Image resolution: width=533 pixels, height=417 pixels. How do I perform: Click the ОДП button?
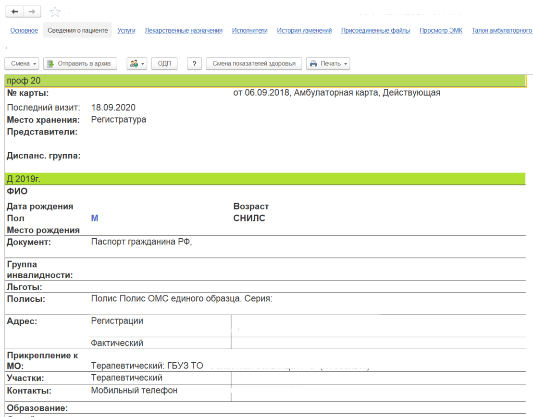pyautogui.click(x=164, y=63)
